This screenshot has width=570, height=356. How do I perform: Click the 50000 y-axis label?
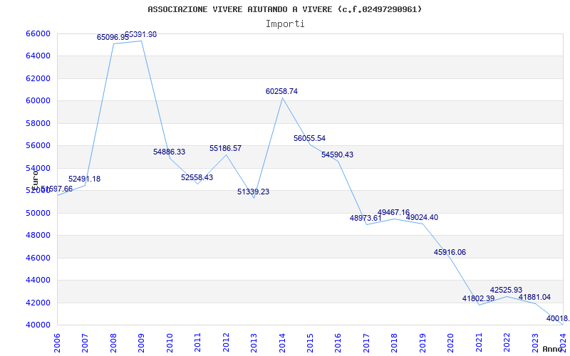[38, 213]
